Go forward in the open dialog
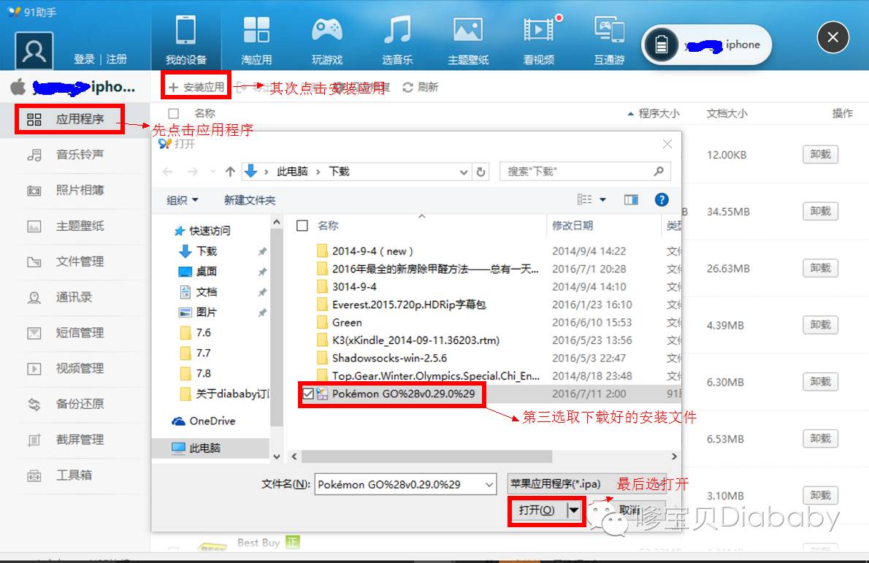 click(192, 172)
